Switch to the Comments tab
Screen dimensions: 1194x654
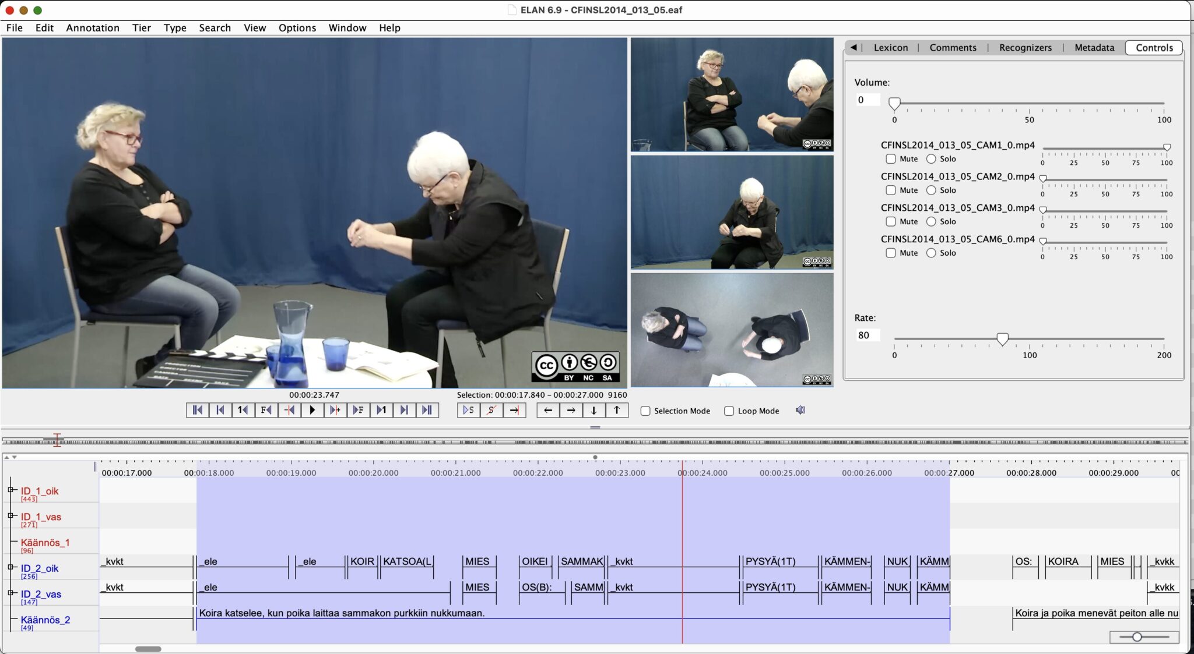click(953, 48)
